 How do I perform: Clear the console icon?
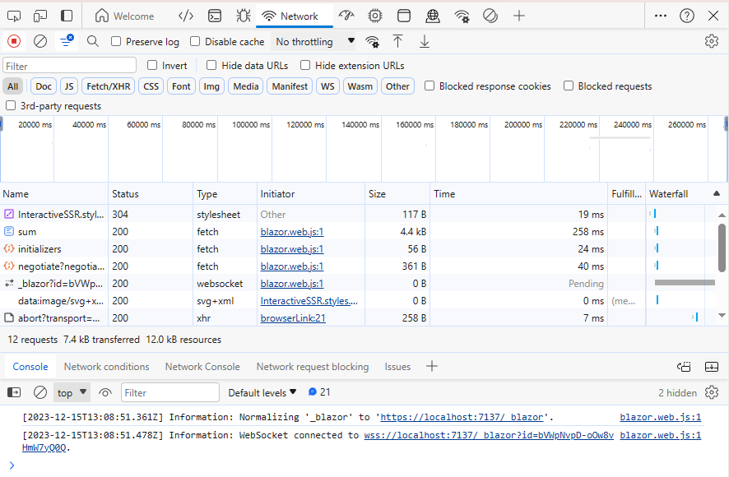click(x=40, y=393)
